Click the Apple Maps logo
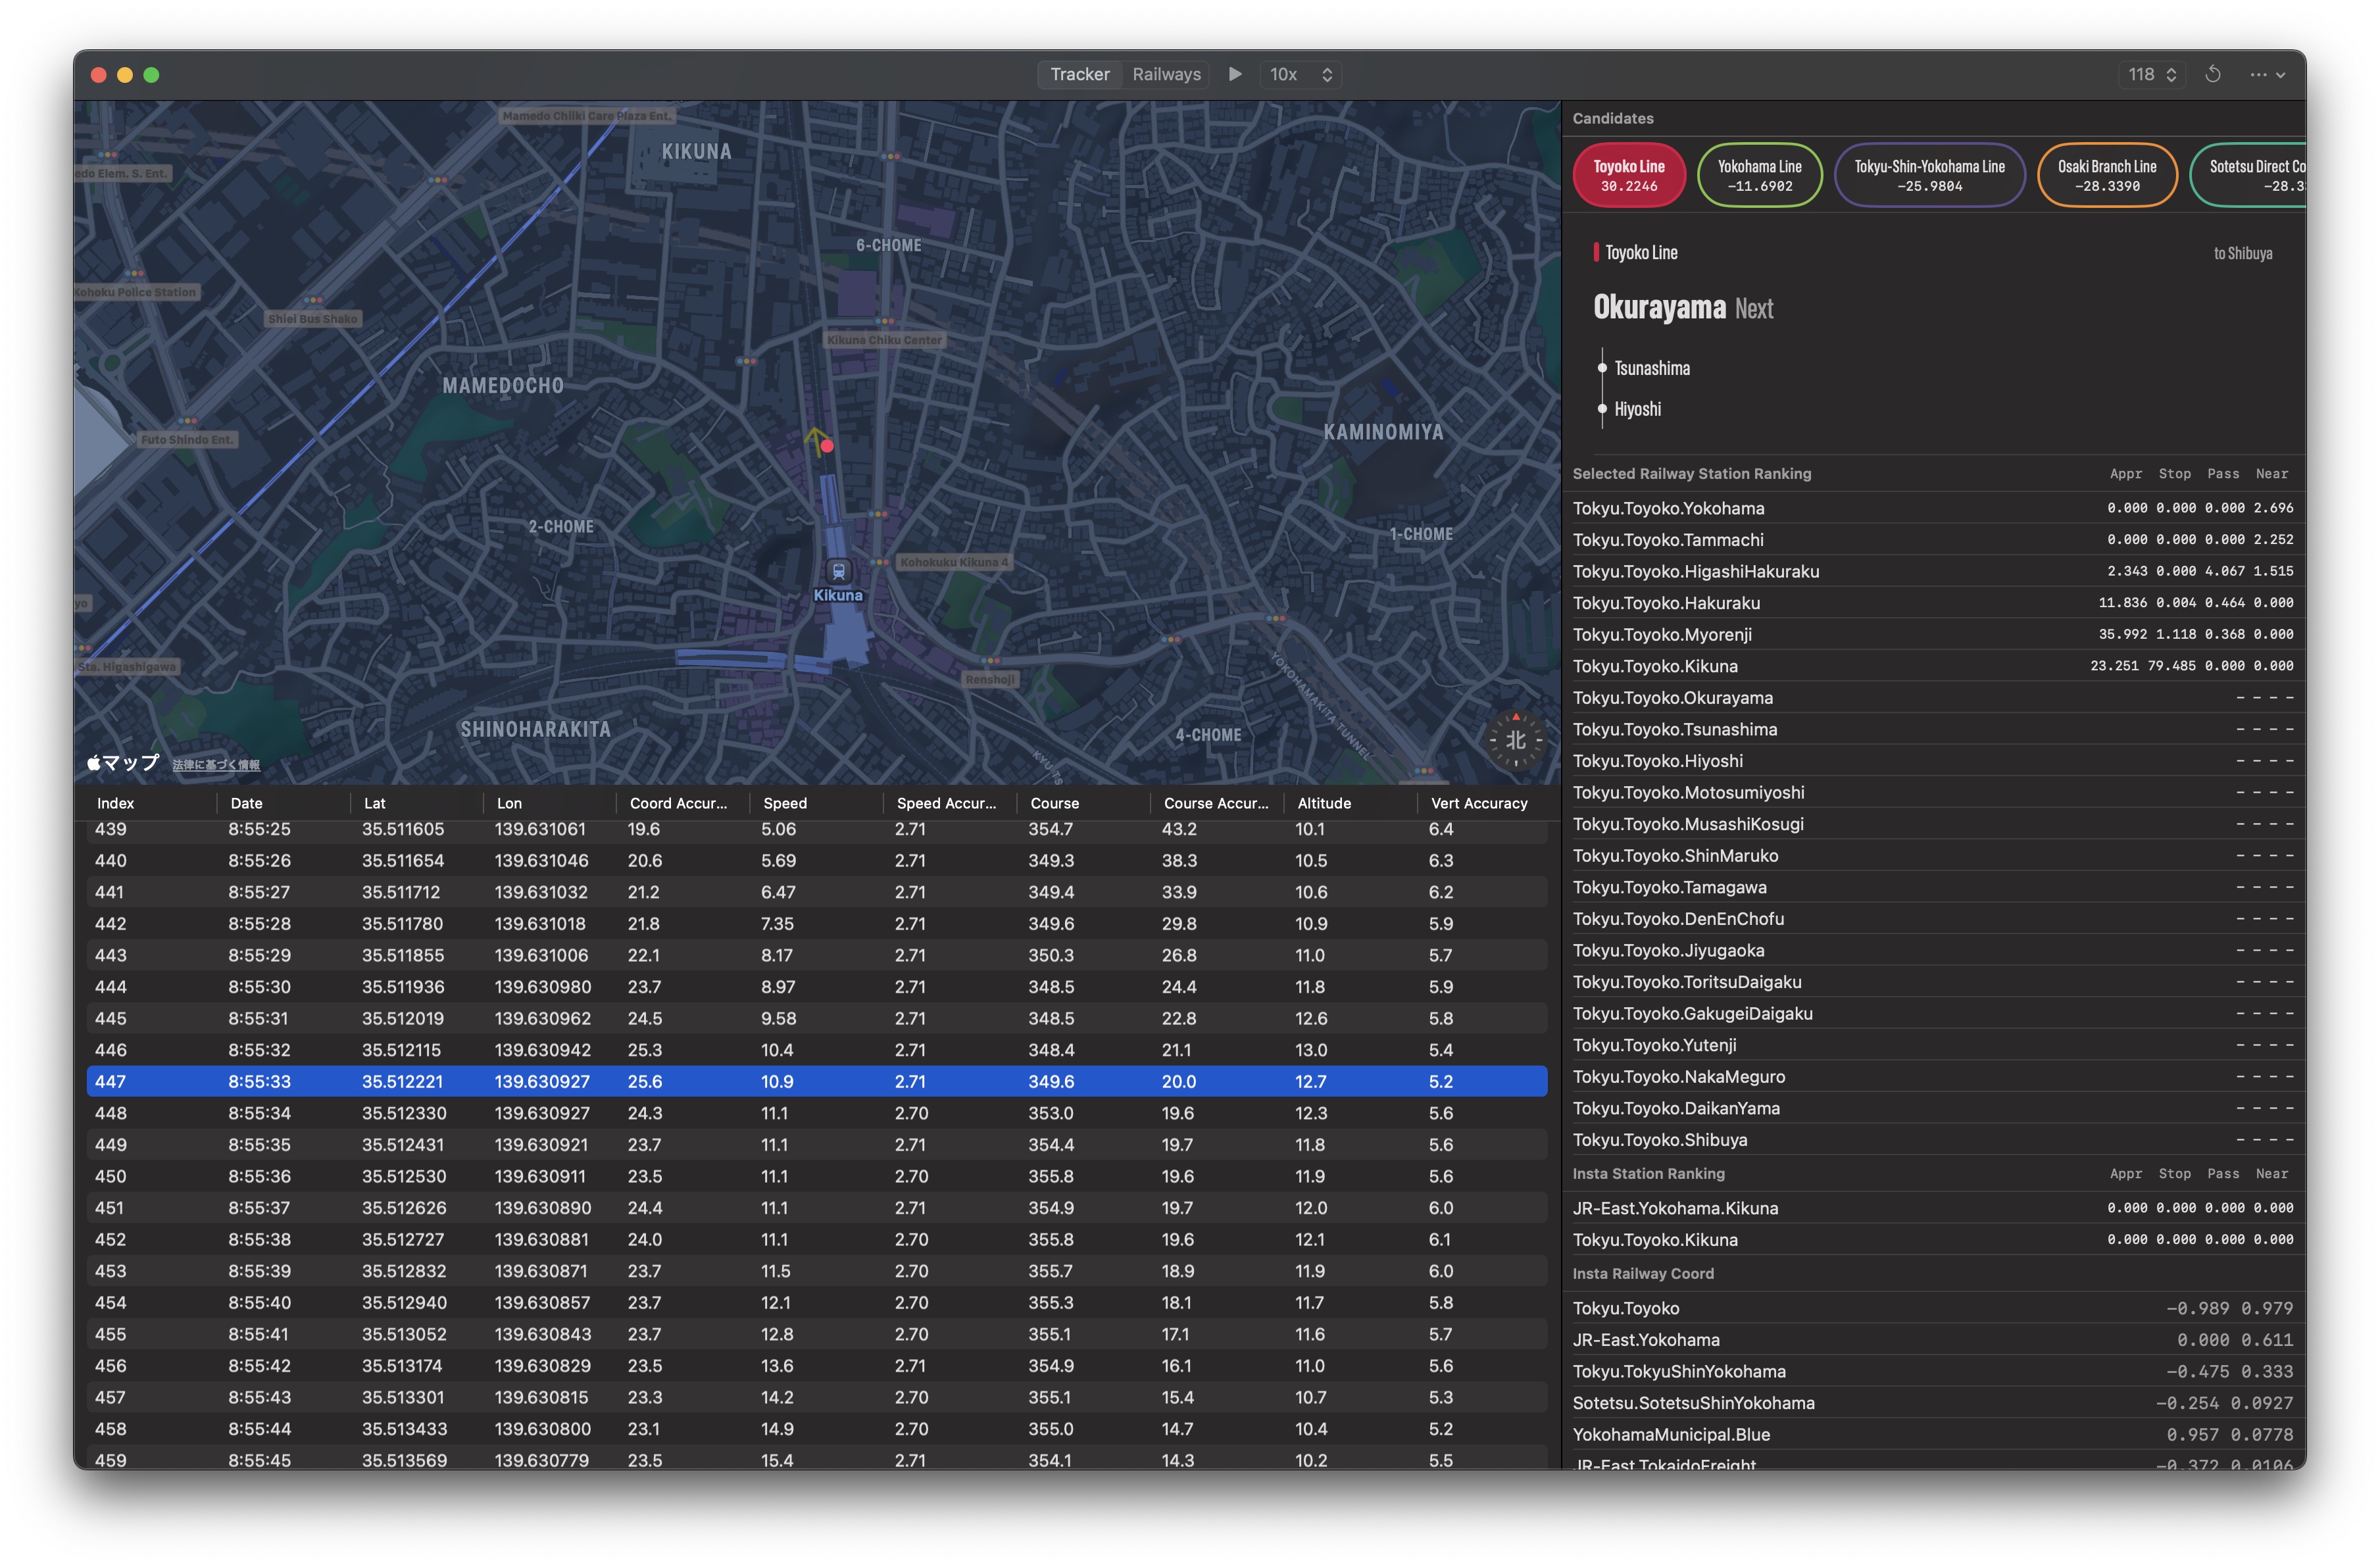 [x=123, y=763]
